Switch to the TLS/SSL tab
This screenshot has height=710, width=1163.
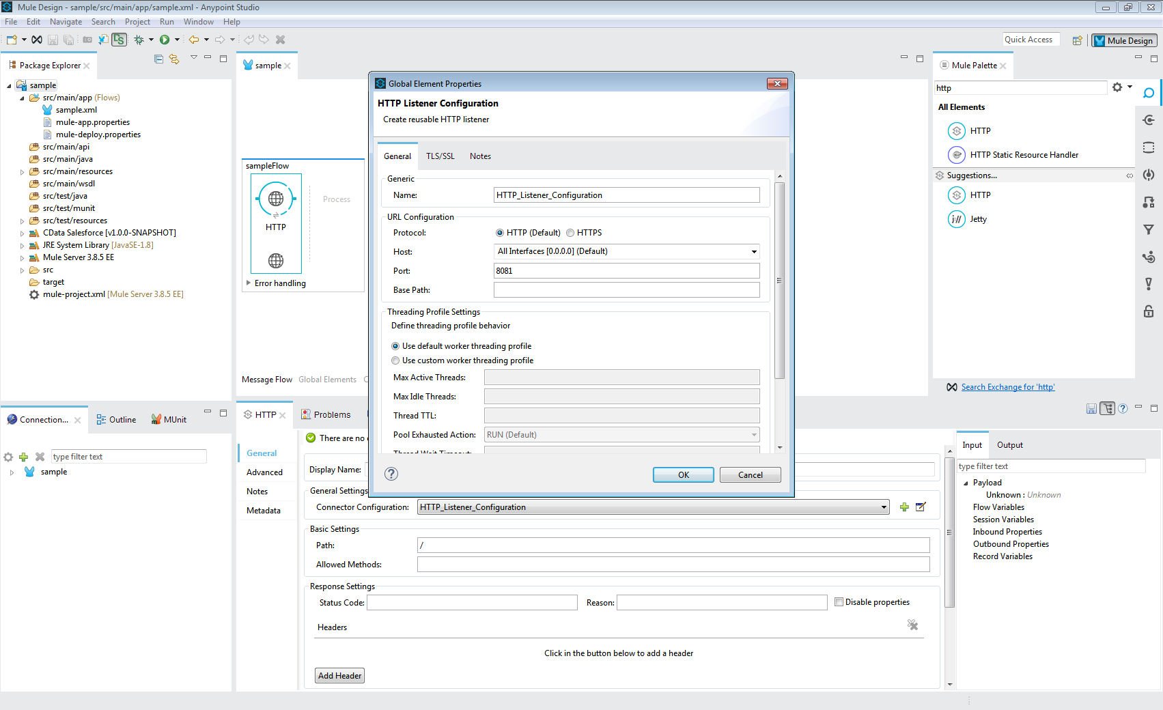click(440, 156)
